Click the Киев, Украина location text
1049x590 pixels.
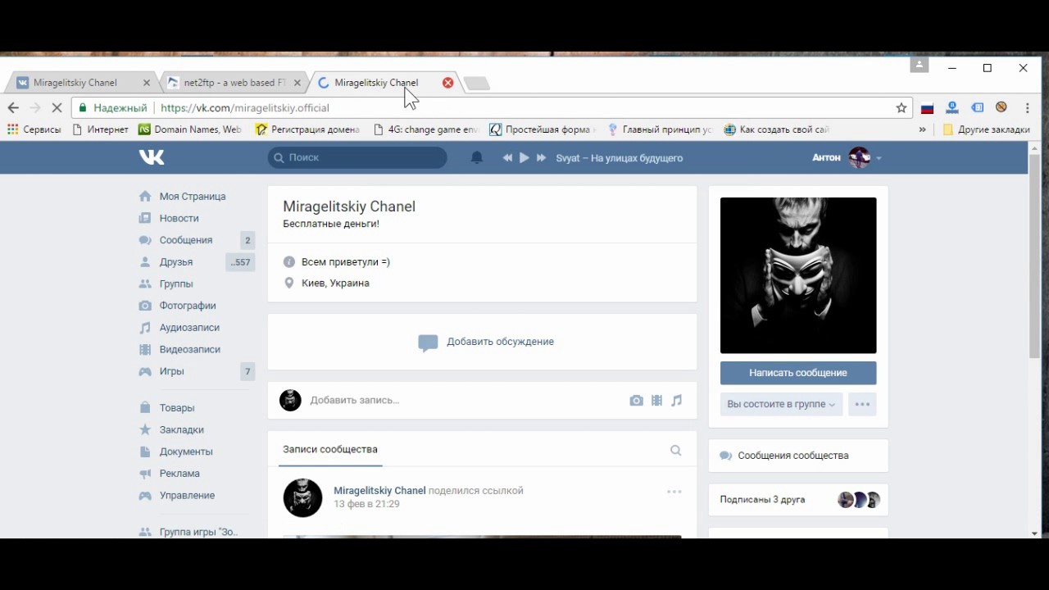point(335,283)
